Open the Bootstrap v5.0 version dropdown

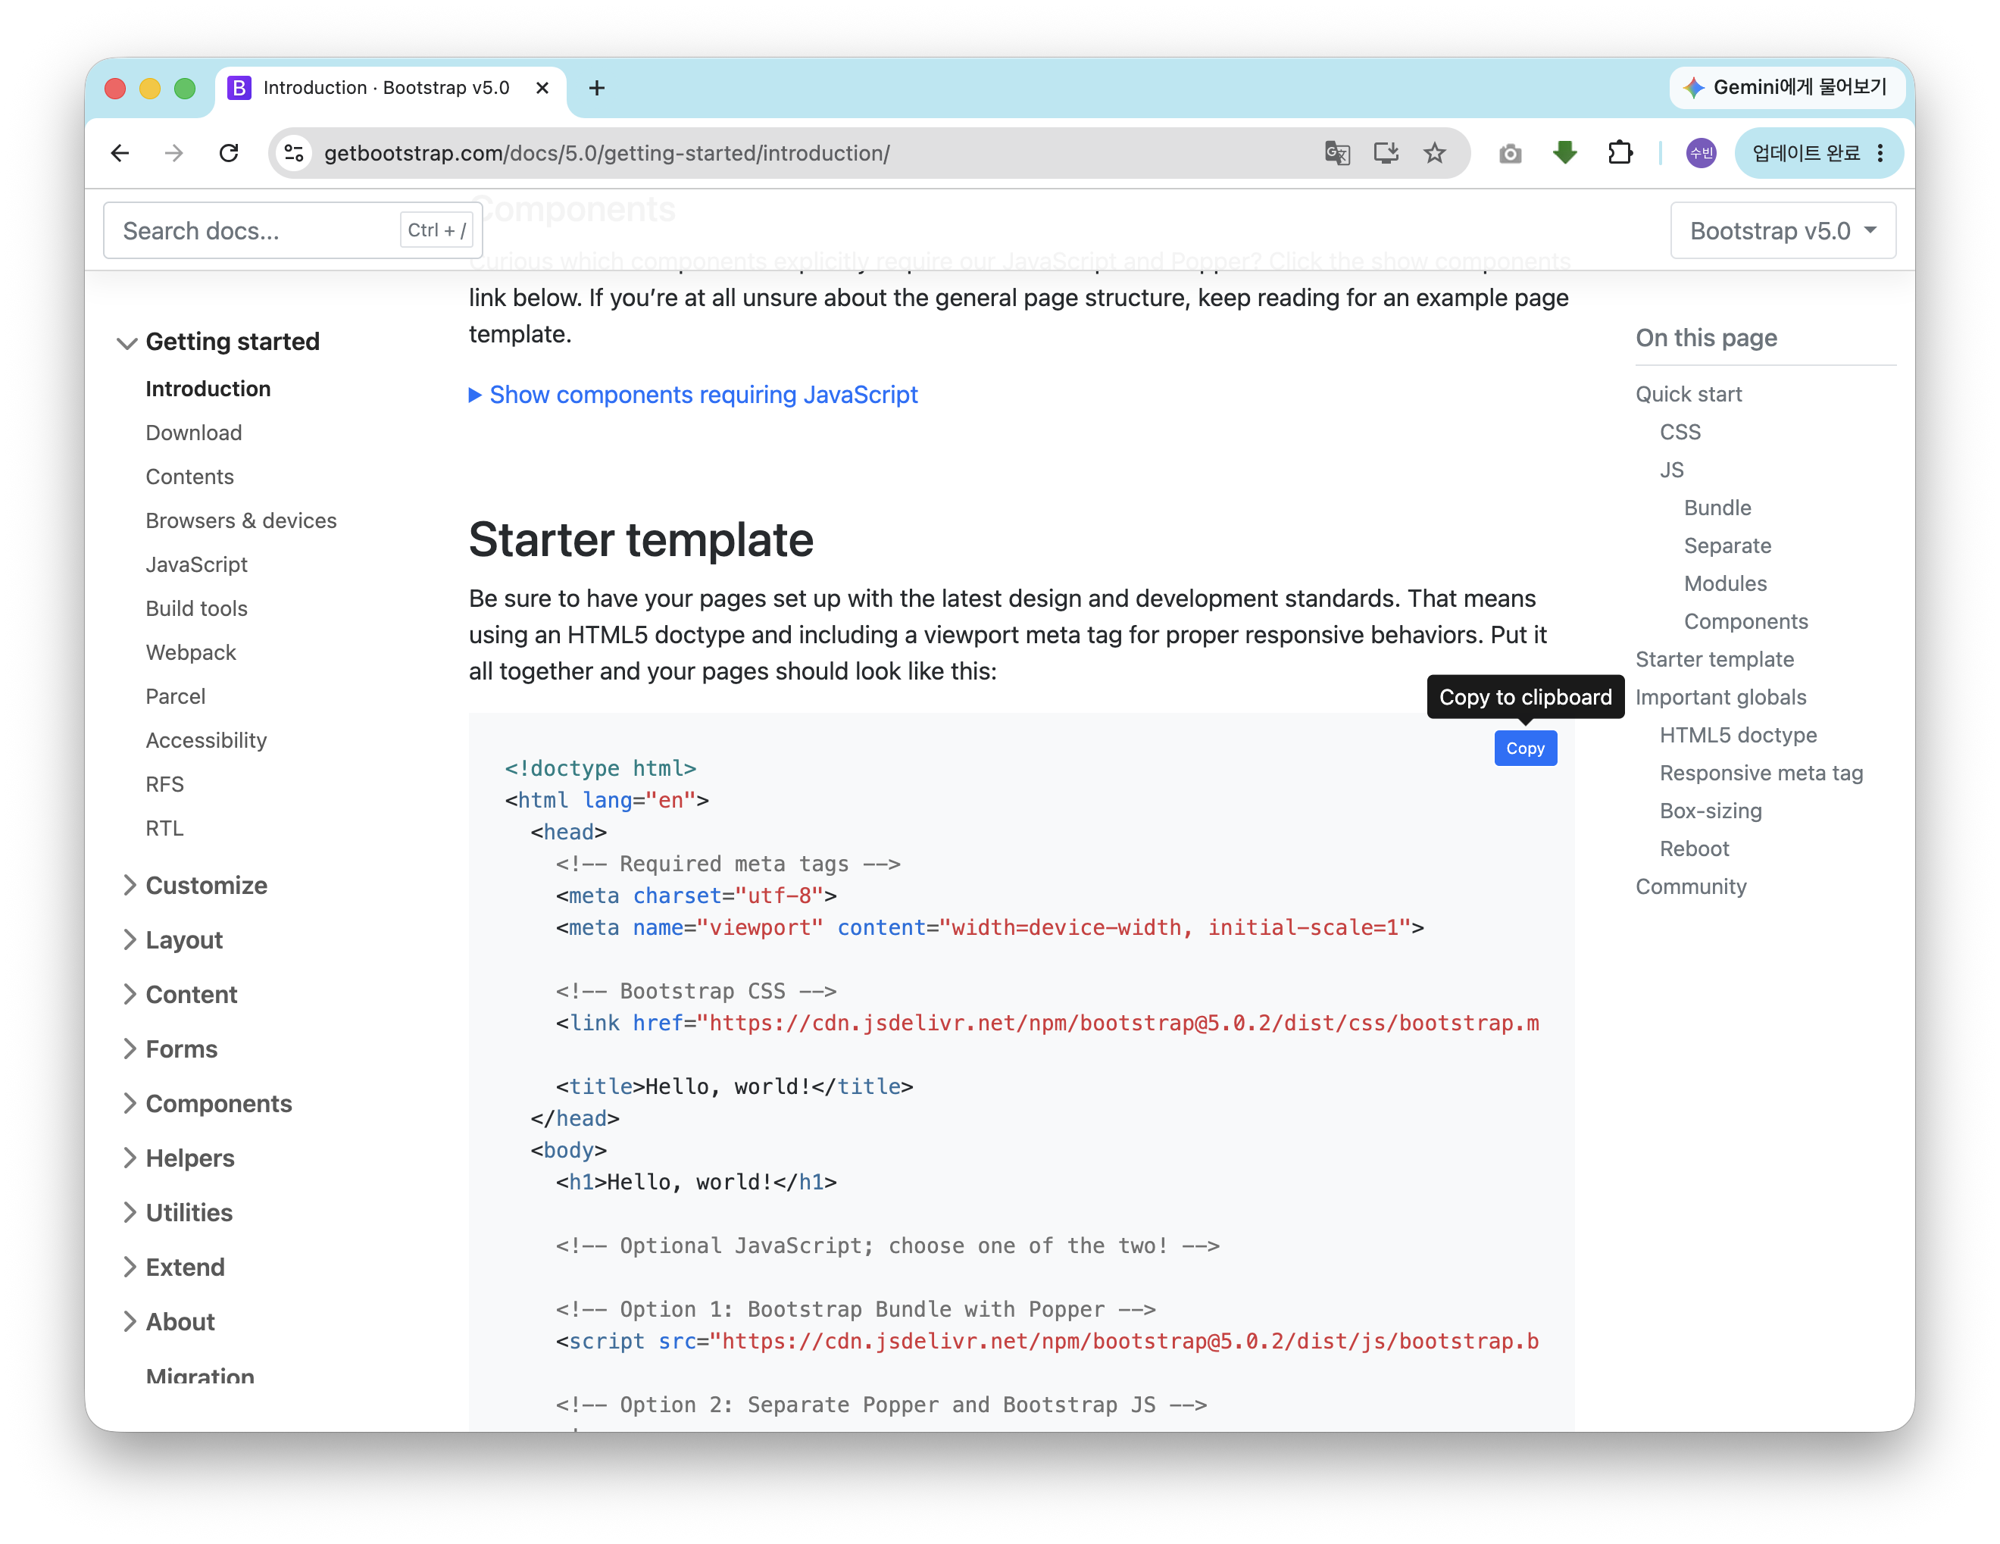point(1782,231)
